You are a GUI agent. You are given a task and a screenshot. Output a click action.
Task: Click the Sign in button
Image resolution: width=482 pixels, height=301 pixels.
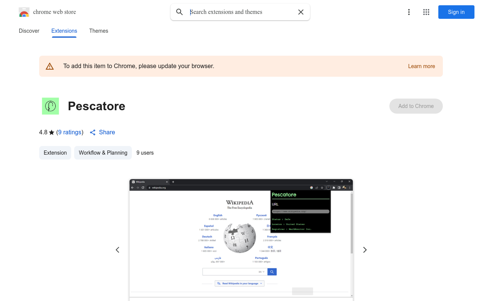456,12
